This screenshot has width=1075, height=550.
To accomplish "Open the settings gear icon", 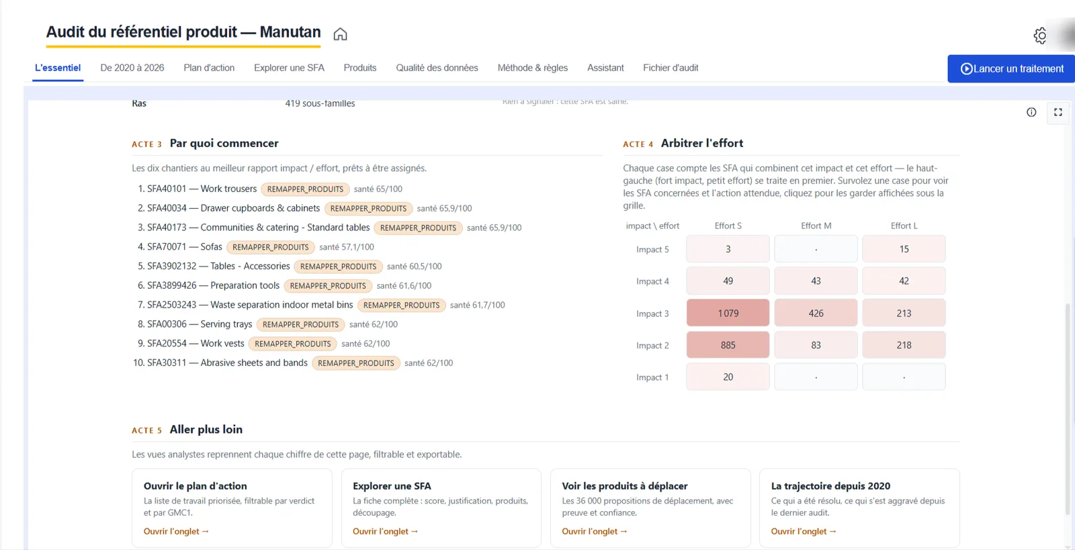I will point(1040,36).
